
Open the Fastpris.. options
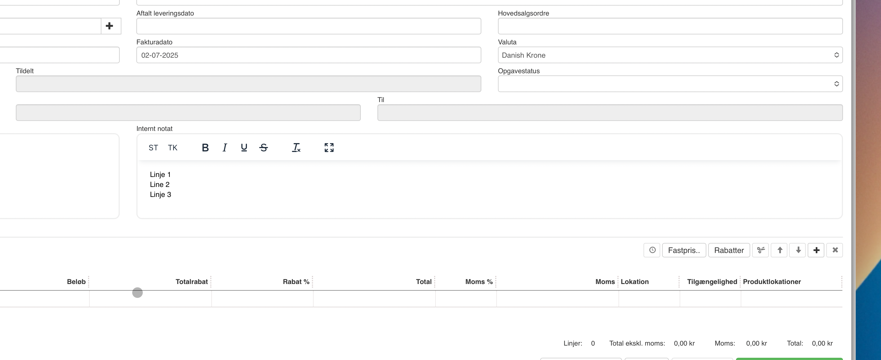[x=684, y=250]
